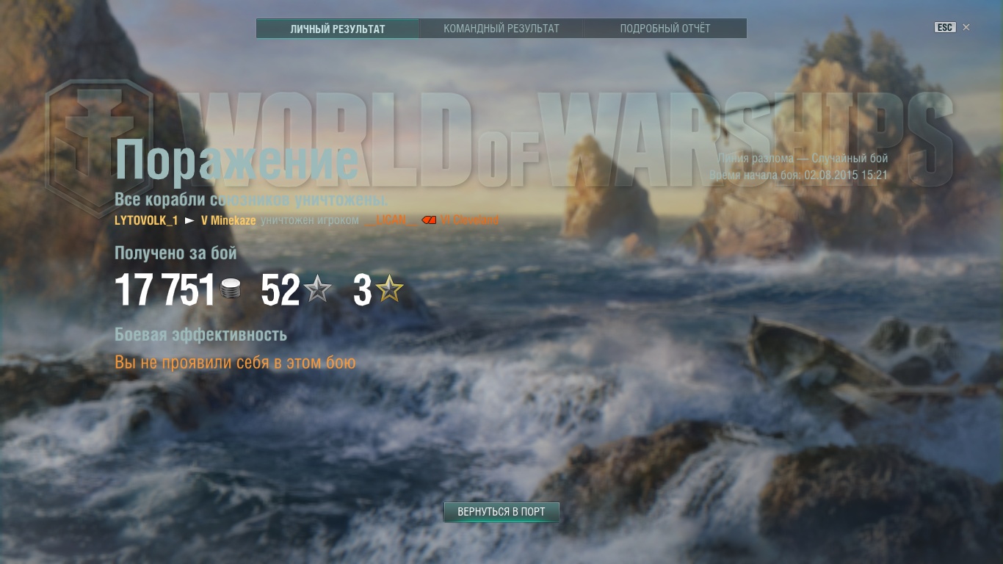The height and width of the screenshot is (564, 1003).
Task: Close the battle results screen with X
Action: pos(966,27)
